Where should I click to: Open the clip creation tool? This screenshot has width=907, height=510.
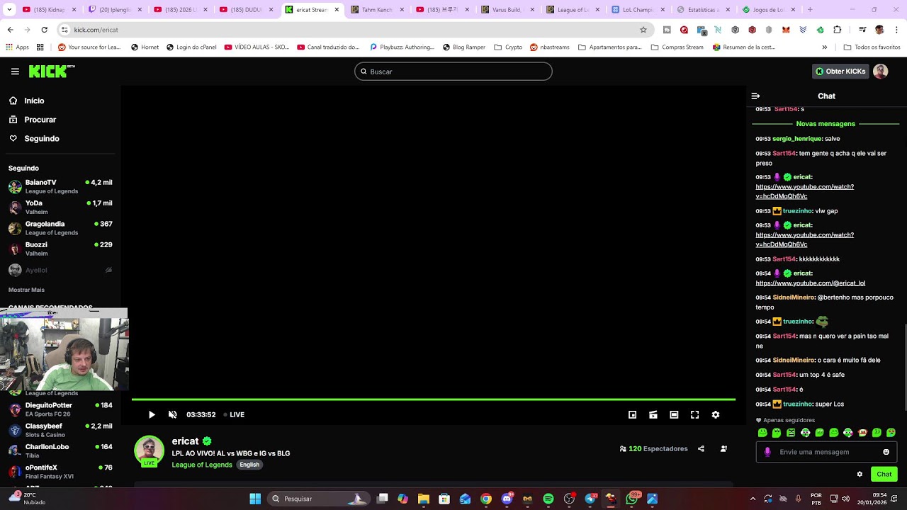coord(653,415)
